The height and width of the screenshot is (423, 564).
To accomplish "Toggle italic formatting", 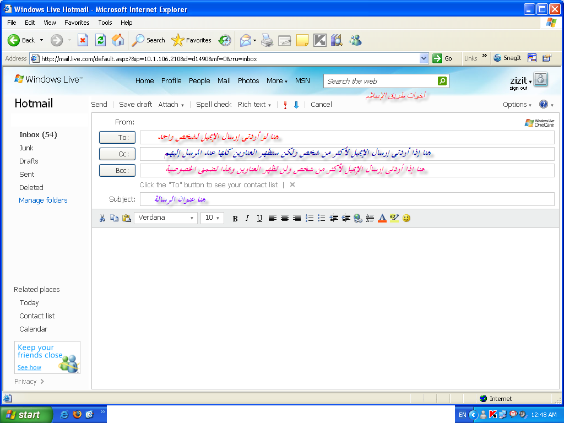I will pos(247,218).
